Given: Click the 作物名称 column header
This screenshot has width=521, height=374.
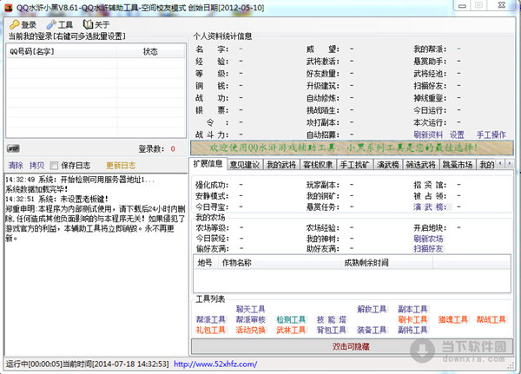Looking at the screenshot, I should (279, 263).
